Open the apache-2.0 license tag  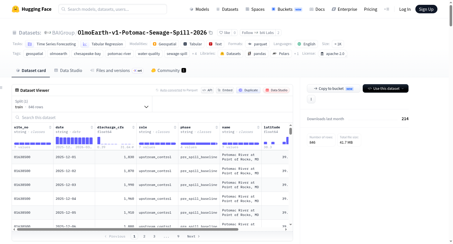tap(332, 54)
